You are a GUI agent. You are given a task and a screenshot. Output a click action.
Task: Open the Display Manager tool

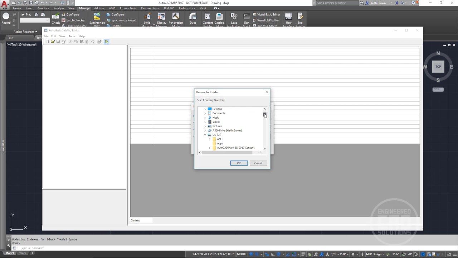pos(162,20)
